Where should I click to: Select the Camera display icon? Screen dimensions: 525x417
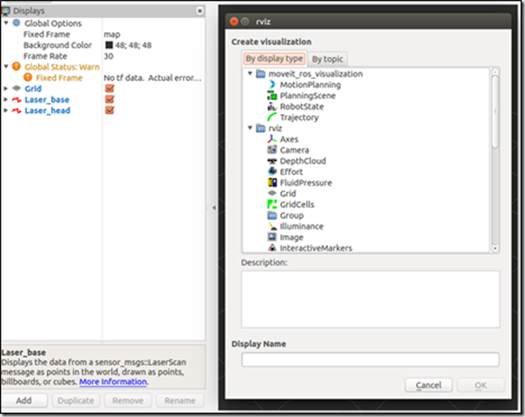tap(272, 150)
